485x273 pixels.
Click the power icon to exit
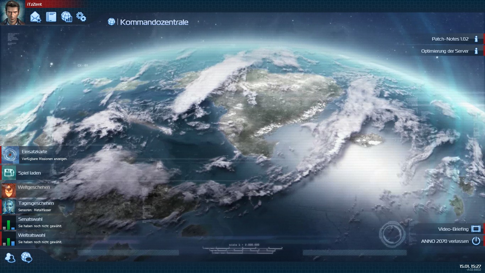coord(476,241)
